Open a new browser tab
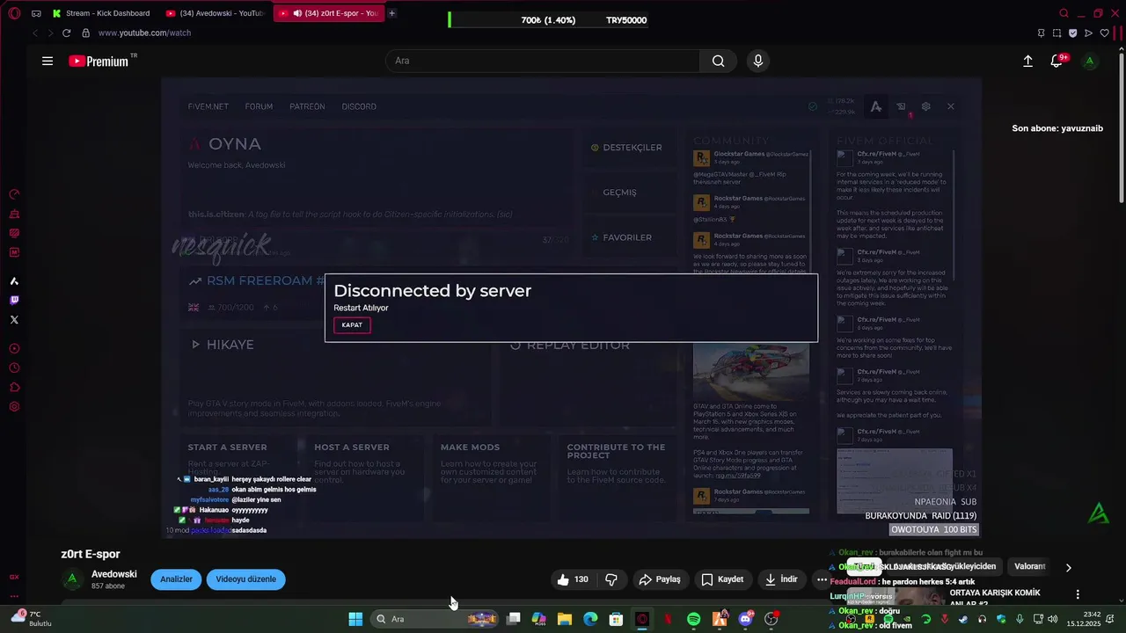This screenshot has height=633, width=1126. 391,13
